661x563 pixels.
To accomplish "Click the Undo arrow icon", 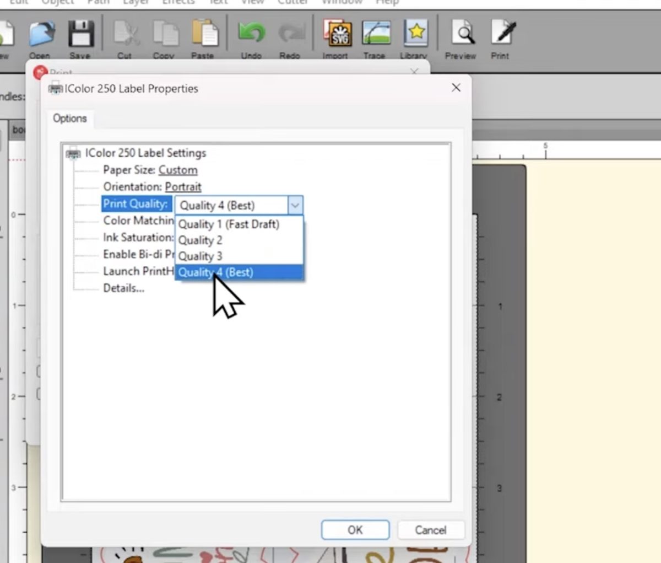I will [251, 34].
